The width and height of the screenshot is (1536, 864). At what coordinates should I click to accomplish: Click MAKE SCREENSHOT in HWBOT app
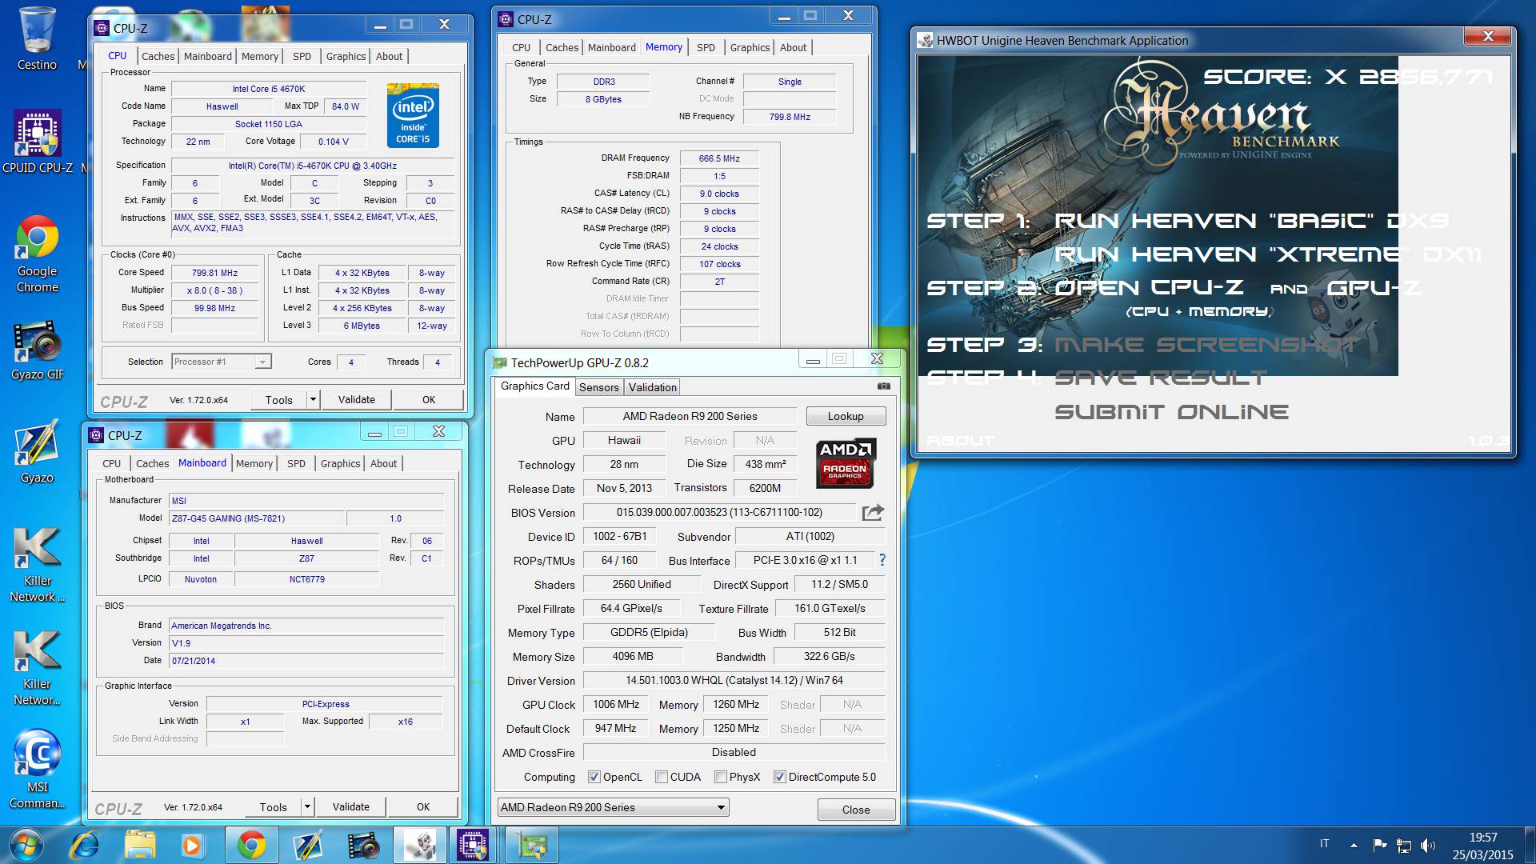1205,345
